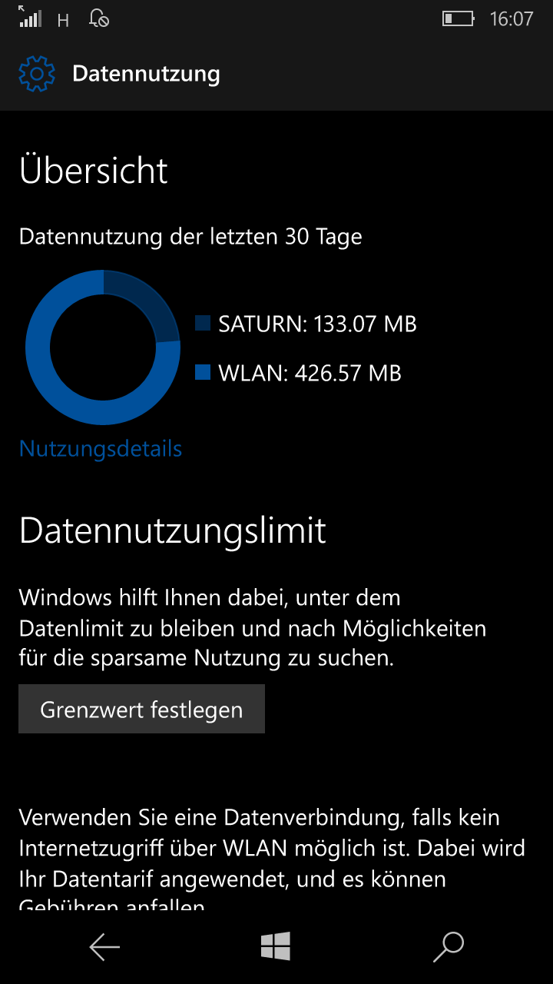Tap the H network type indicator
Viewport: 553px width, 984px height.
click(x=64, y=21)
